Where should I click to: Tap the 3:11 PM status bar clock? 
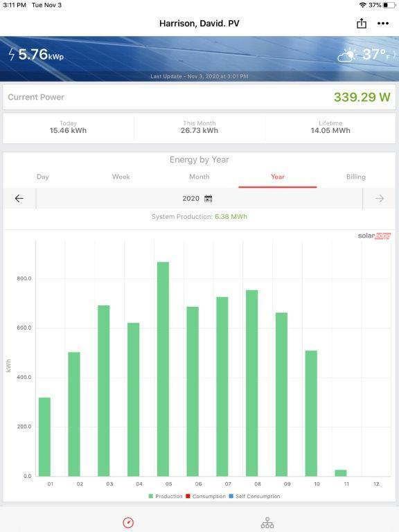tap(15, 5)
